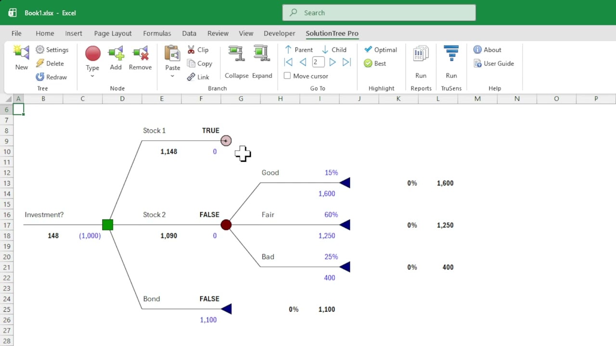Go to previous node arrow

pos(303,62)
